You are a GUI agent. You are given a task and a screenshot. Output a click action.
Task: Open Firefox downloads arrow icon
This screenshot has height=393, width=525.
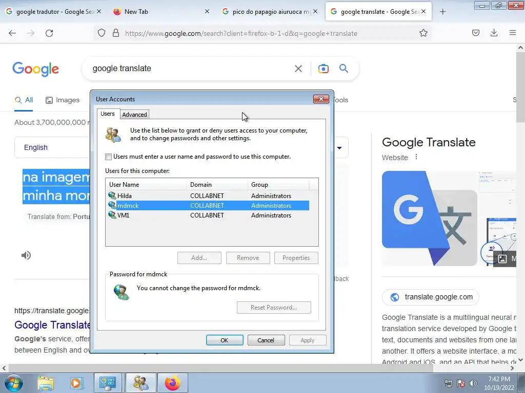tap(494, 33)
